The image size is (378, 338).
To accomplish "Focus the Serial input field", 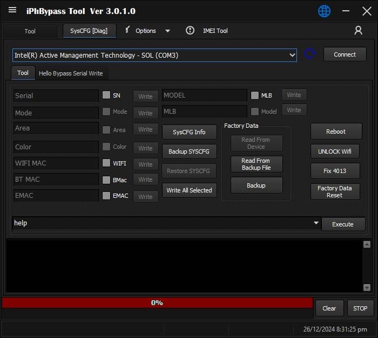I will tap(56, 95).
